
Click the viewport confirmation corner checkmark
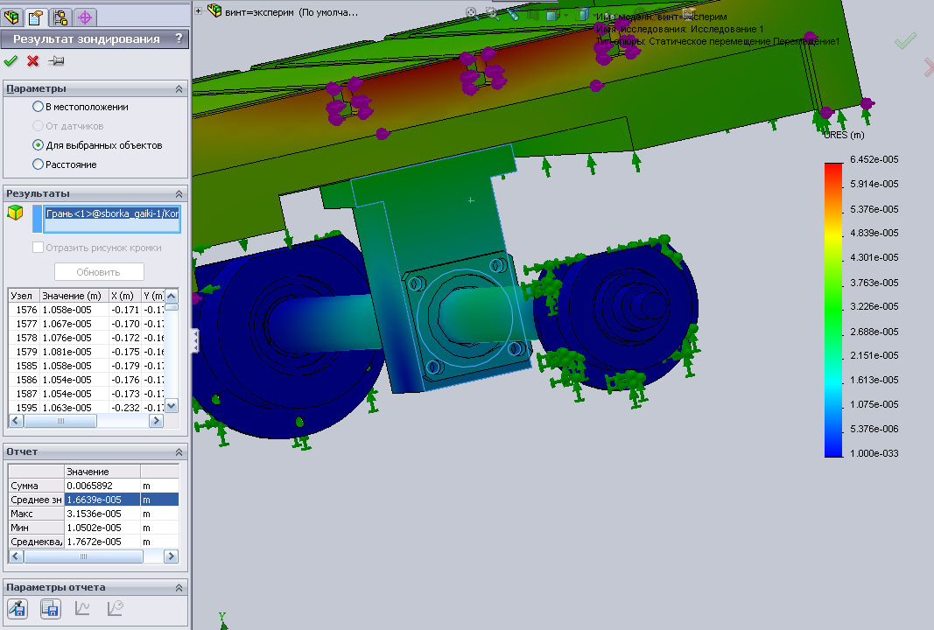pos(905,41)
